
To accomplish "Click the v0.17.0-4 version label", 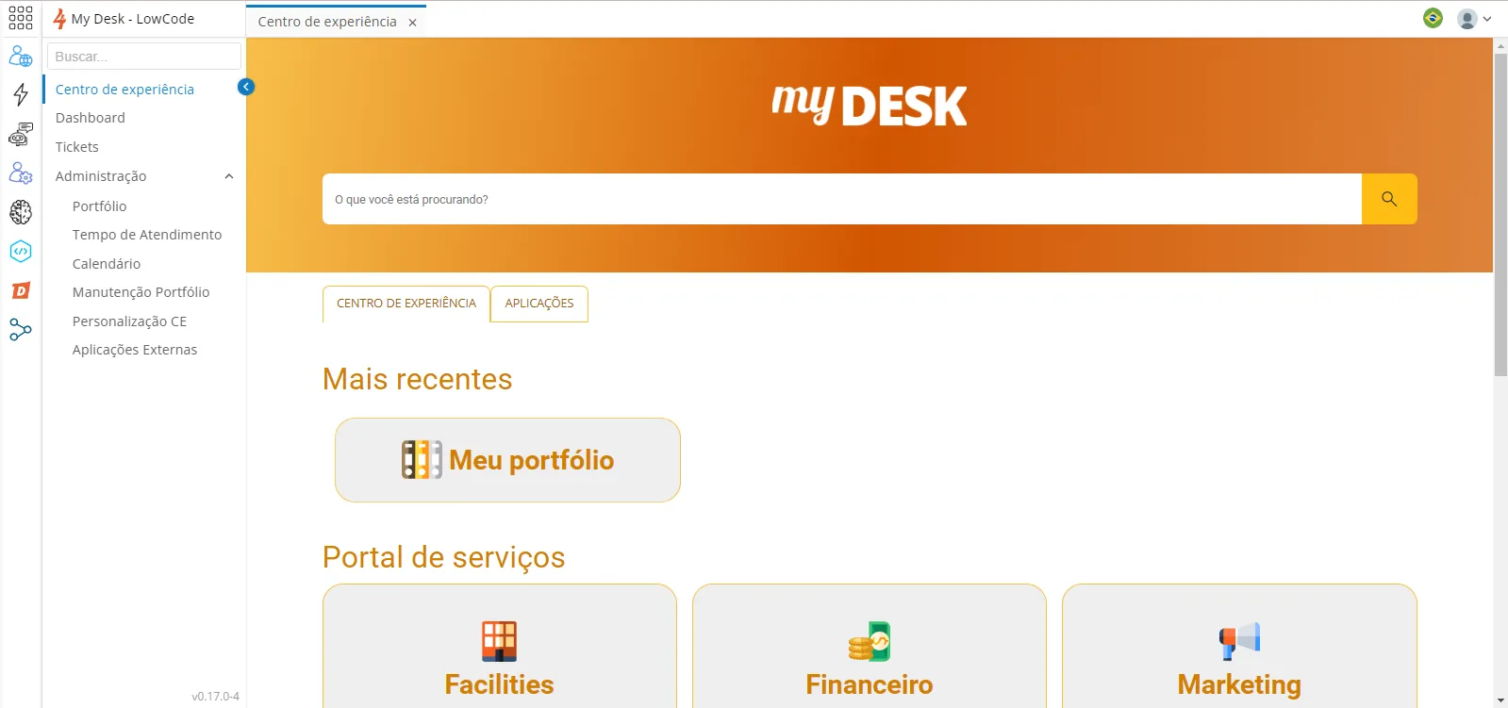I will [x=216, y=697].
